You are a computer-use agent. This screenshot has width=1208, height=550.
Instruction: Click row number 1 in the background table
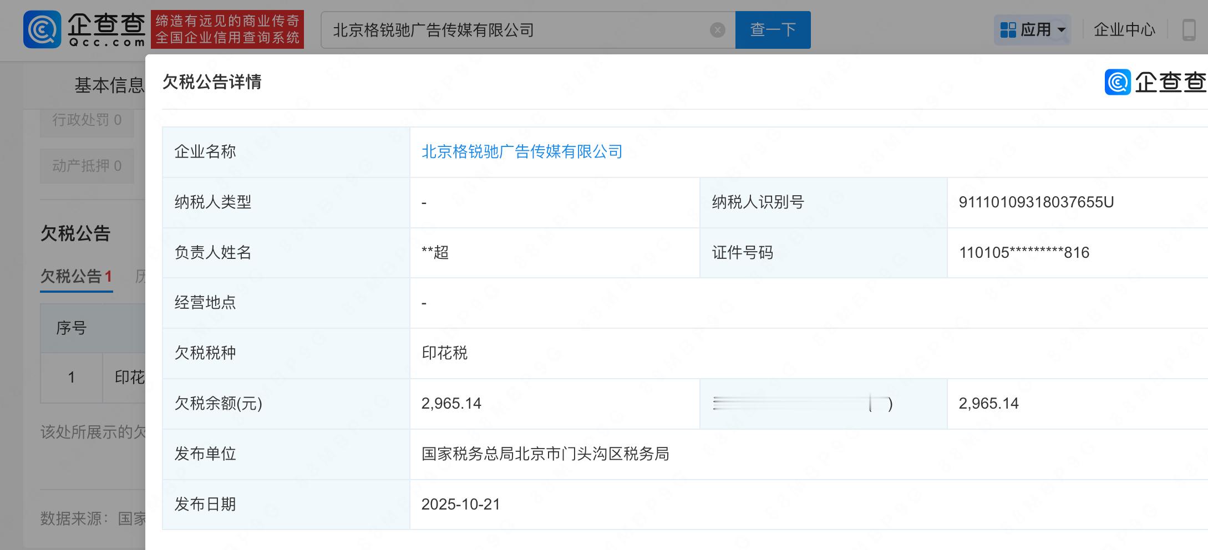pyautogui.click(x=72, y=378)
